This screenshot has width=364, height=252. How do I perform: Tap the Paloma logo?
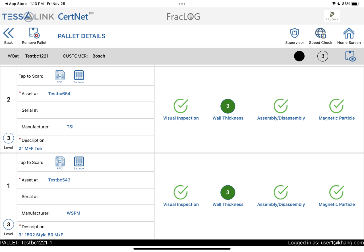point(332,16)
